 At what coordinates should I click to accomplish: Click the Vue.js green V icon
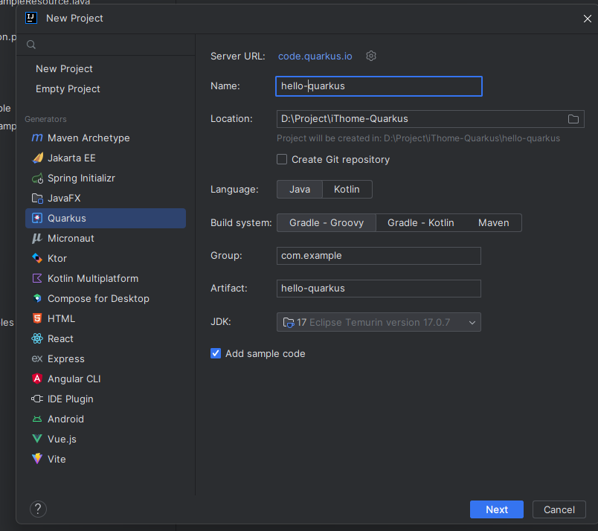[37, 439]
